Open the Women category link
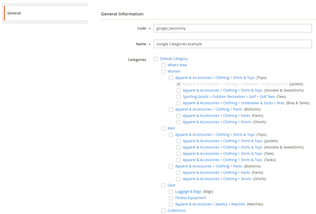This screenshot has height=214, width=316. point(174,71)
